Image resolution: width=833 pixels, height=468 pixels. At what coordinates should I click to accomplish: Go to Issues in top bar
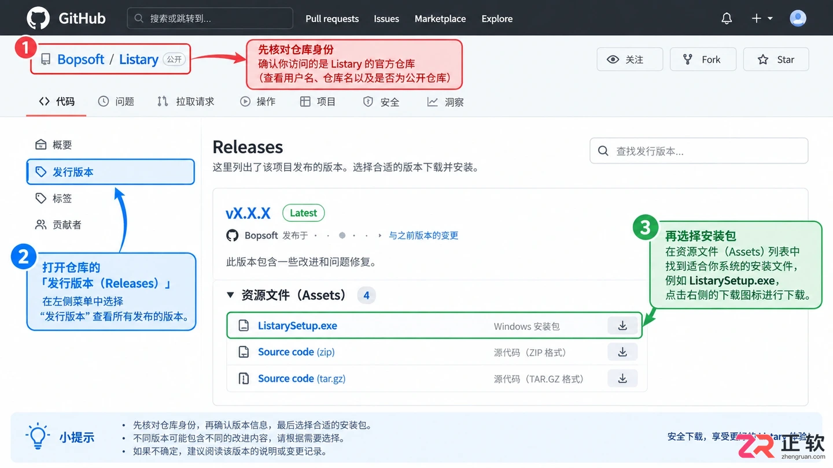[386, 18]
